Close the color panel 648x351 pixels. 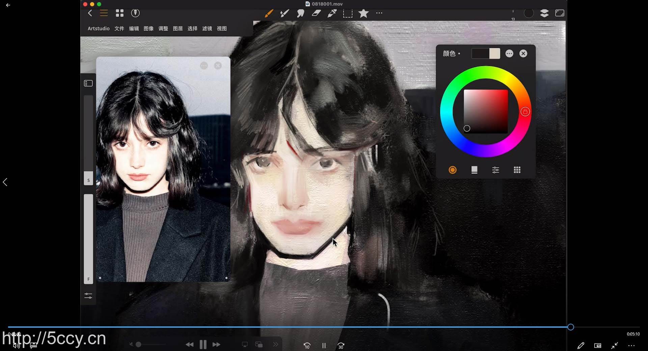point(523,54)
